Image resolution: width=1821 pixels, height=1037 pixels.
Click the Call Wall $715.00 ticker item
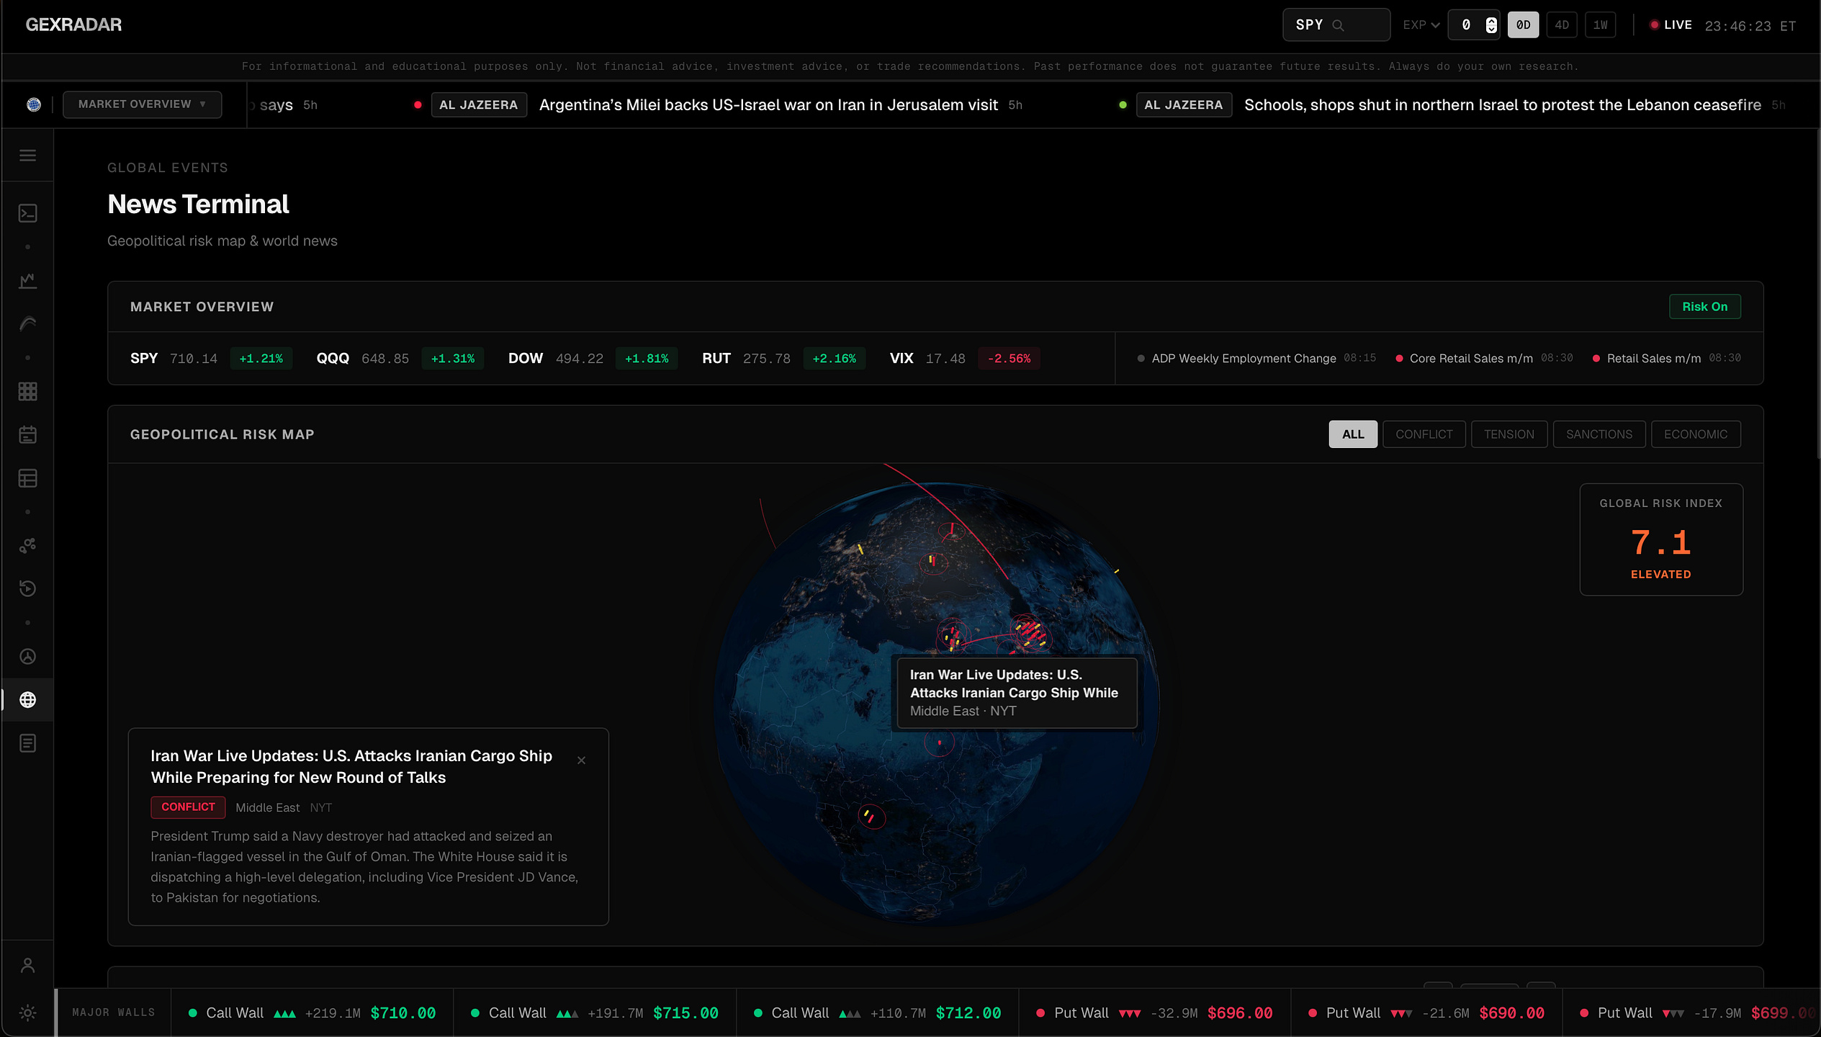[x=594, y=1013]
